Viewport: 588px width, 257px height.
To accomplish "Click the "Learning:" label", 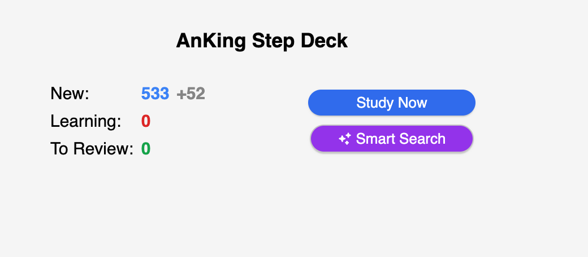I will click(x=85, y=121).
